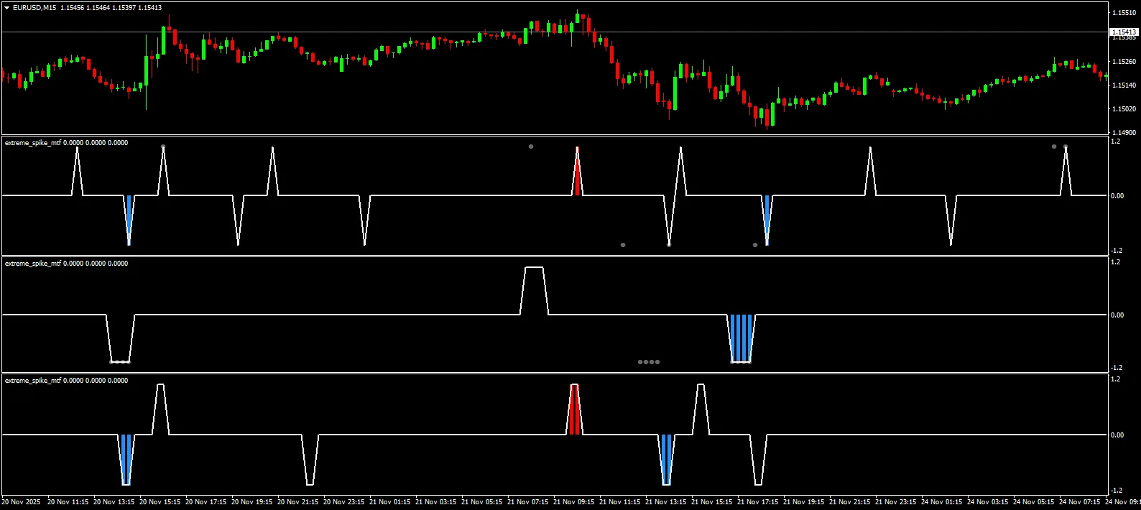
Task: Click the 20 Nov 11:15 time label
Action: pyautogui.click(x=68, y=502)
